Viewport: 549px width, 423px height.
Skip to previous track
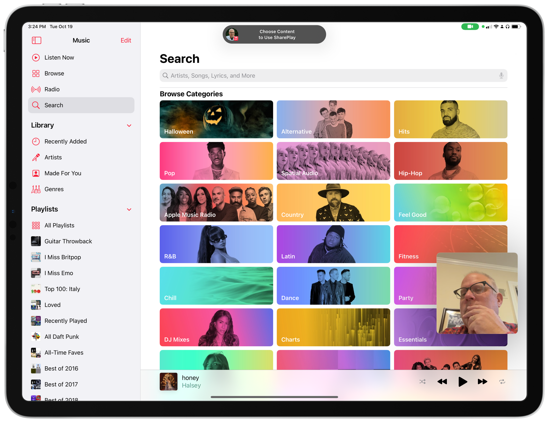(442, 382)
